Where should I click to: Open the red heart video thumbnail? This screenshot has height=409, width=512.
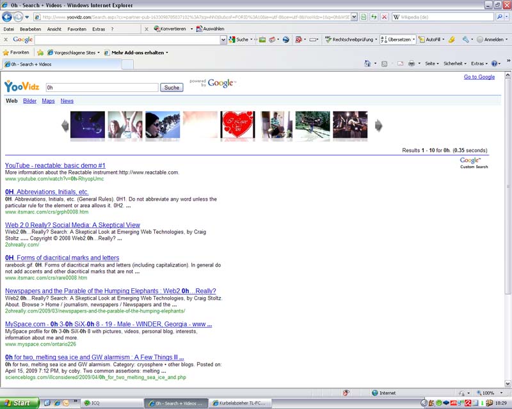[237, 125]
